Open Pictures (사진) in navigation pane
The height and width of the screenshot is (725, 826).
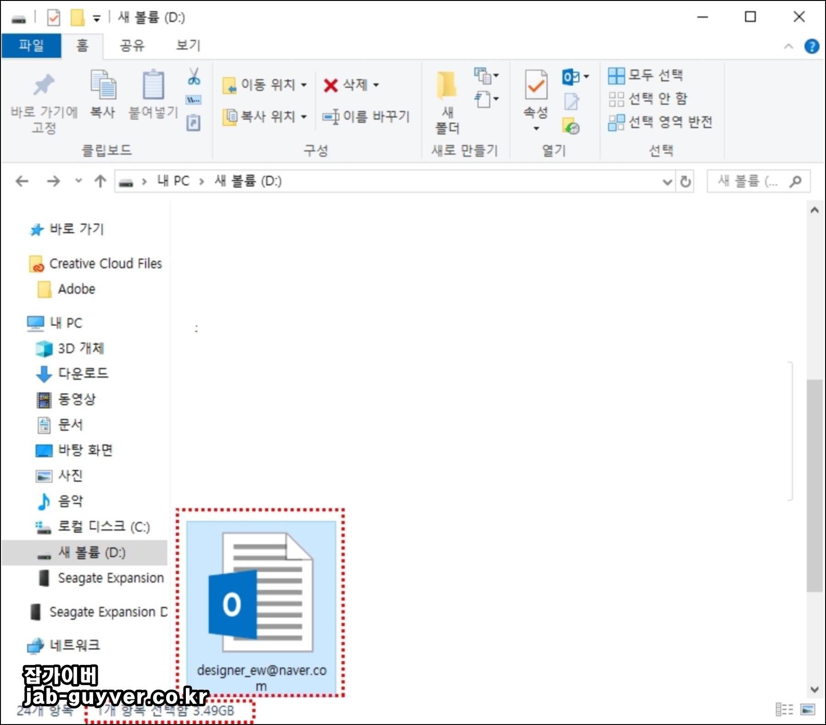pos(60,476)
